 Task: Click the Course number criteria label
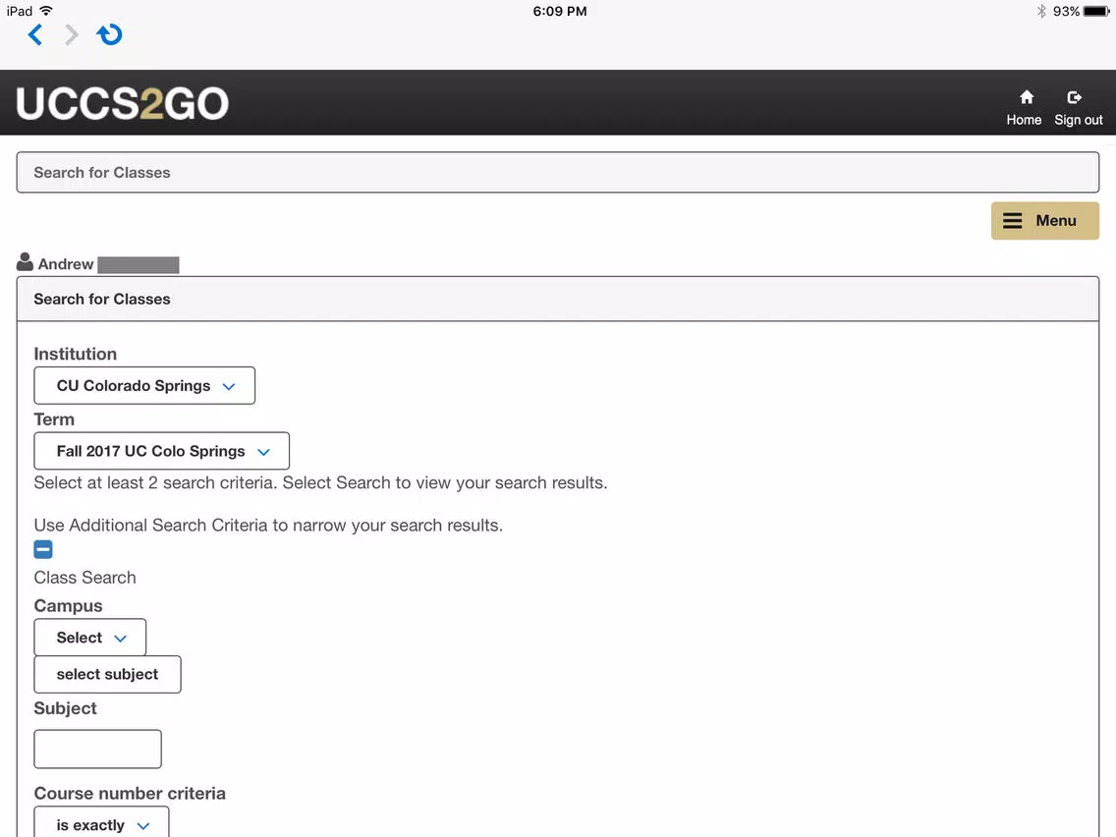130,793
